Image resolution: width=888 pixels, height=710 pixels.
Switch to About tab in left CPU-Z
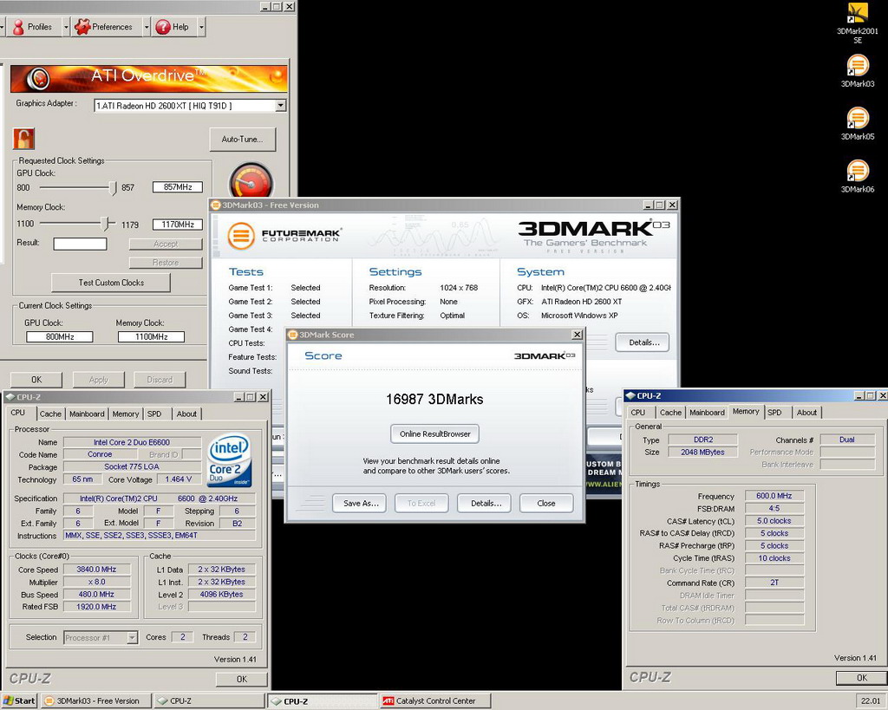tap(186, 414)
